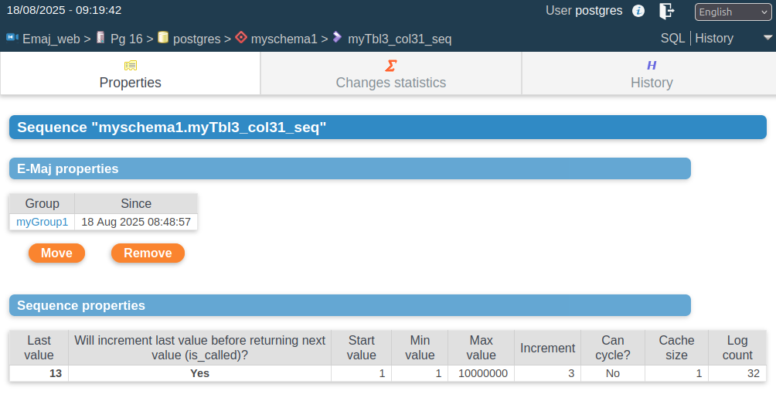Click the myschema1 schema diamond icon

click(241, 38)
